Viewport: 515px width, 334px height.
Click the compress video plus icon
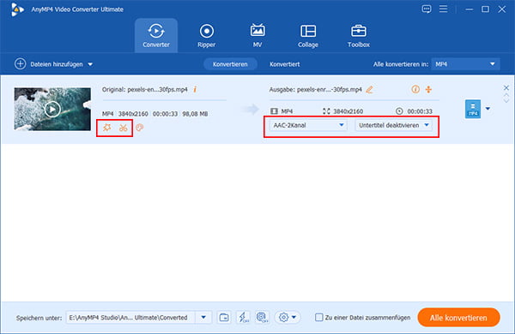pyautogui.click(x=428, y=89)
